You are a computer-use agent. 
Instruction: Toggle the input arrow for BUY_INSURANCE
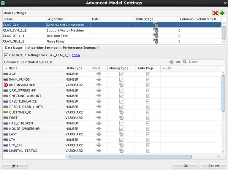(x=98, y=85)
